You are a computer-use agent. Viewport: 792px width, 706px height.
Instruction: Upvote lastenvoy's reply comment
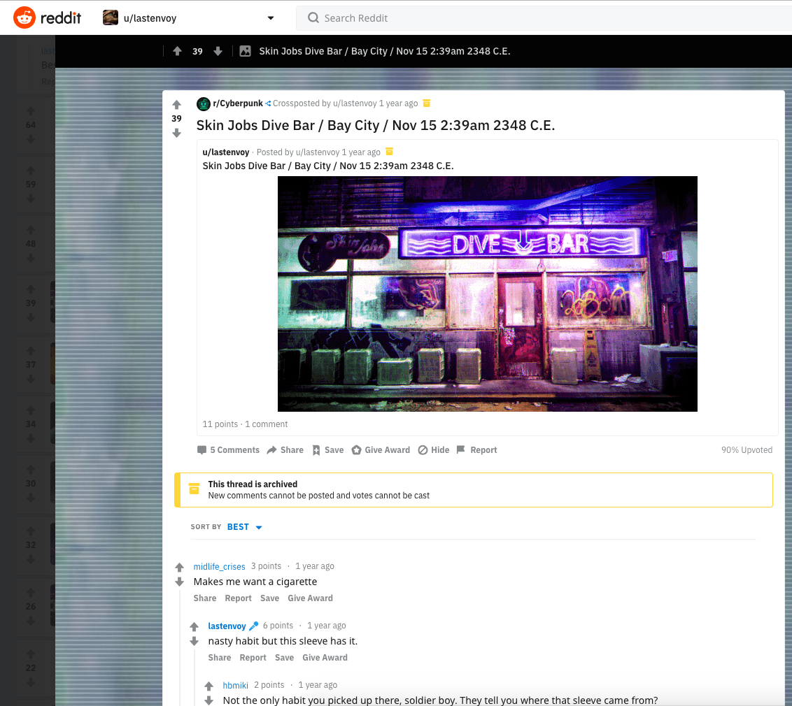[x=194, y=627]
